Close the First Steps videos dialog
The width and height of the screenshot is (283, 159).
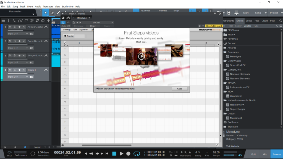tap(180, 89)
